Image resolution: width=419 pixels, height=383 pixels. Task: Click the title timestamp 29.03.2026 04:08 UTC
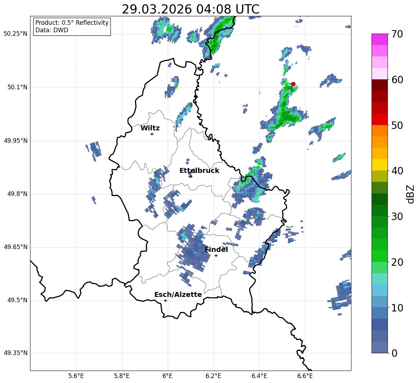[190, 9]
